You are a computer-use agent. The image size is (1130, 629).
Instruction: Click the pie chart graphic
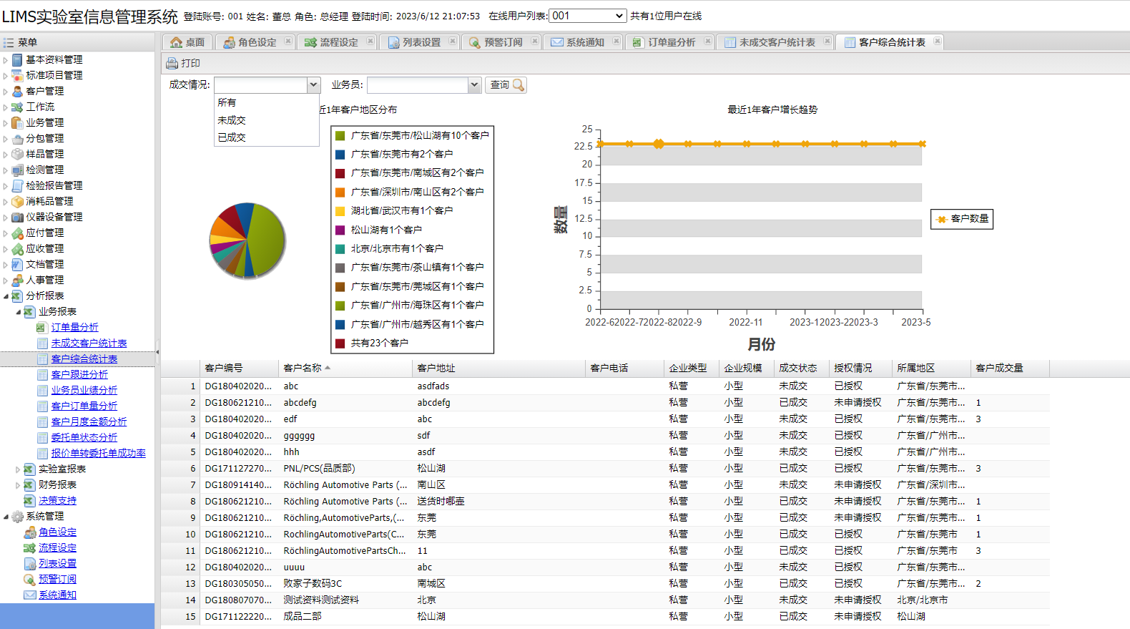coord(247,240)
